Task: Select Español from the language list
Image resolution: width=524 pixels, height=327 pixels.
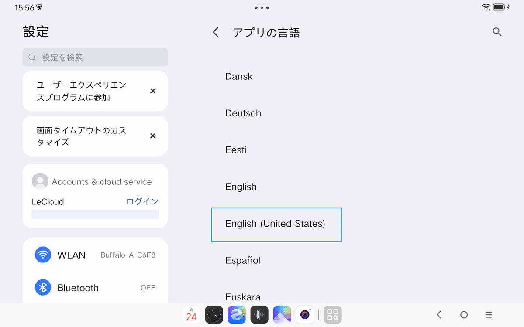Action: point(243,260)
